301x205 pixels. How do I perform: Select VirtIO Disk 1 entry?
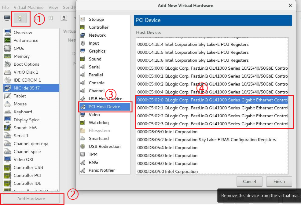[31, 72]
